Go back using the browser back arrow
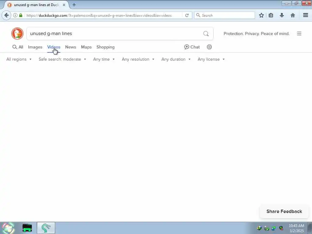 tap(6, 15)
